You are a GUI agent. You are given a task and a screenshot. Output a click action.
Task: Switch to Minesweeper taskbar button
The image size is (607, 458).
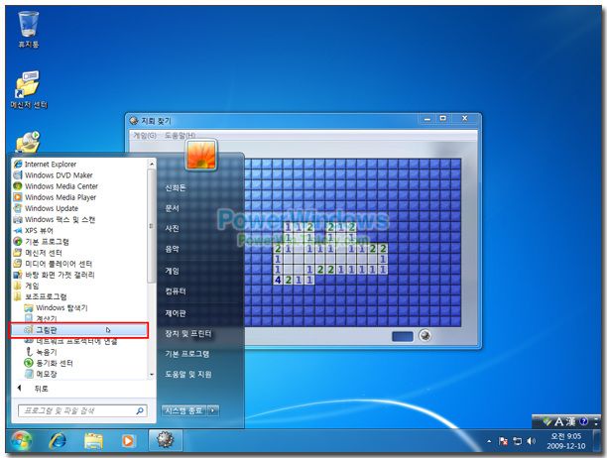point(166,440)
